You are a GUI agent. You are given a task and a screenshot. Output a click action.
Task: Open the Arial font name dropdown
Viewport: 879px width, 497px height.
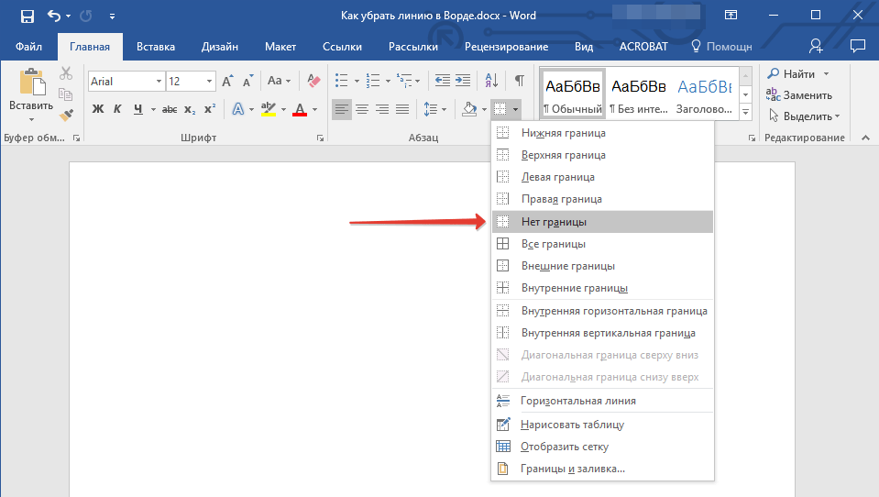159,82
